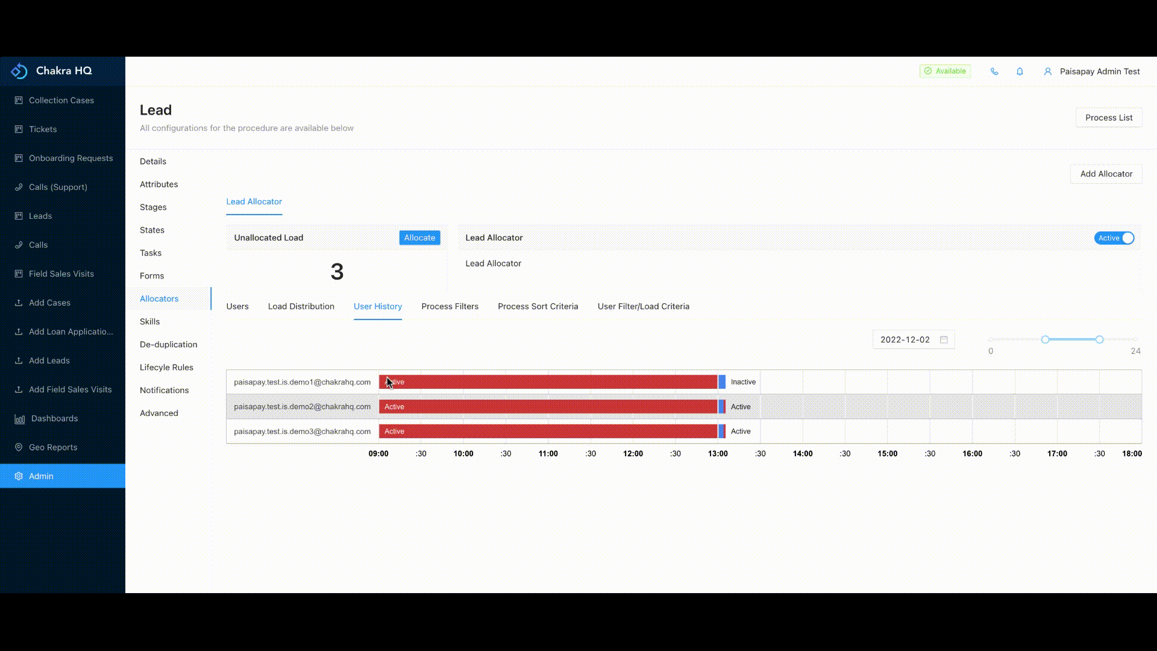Click the Allocate button

pos(419,237)
